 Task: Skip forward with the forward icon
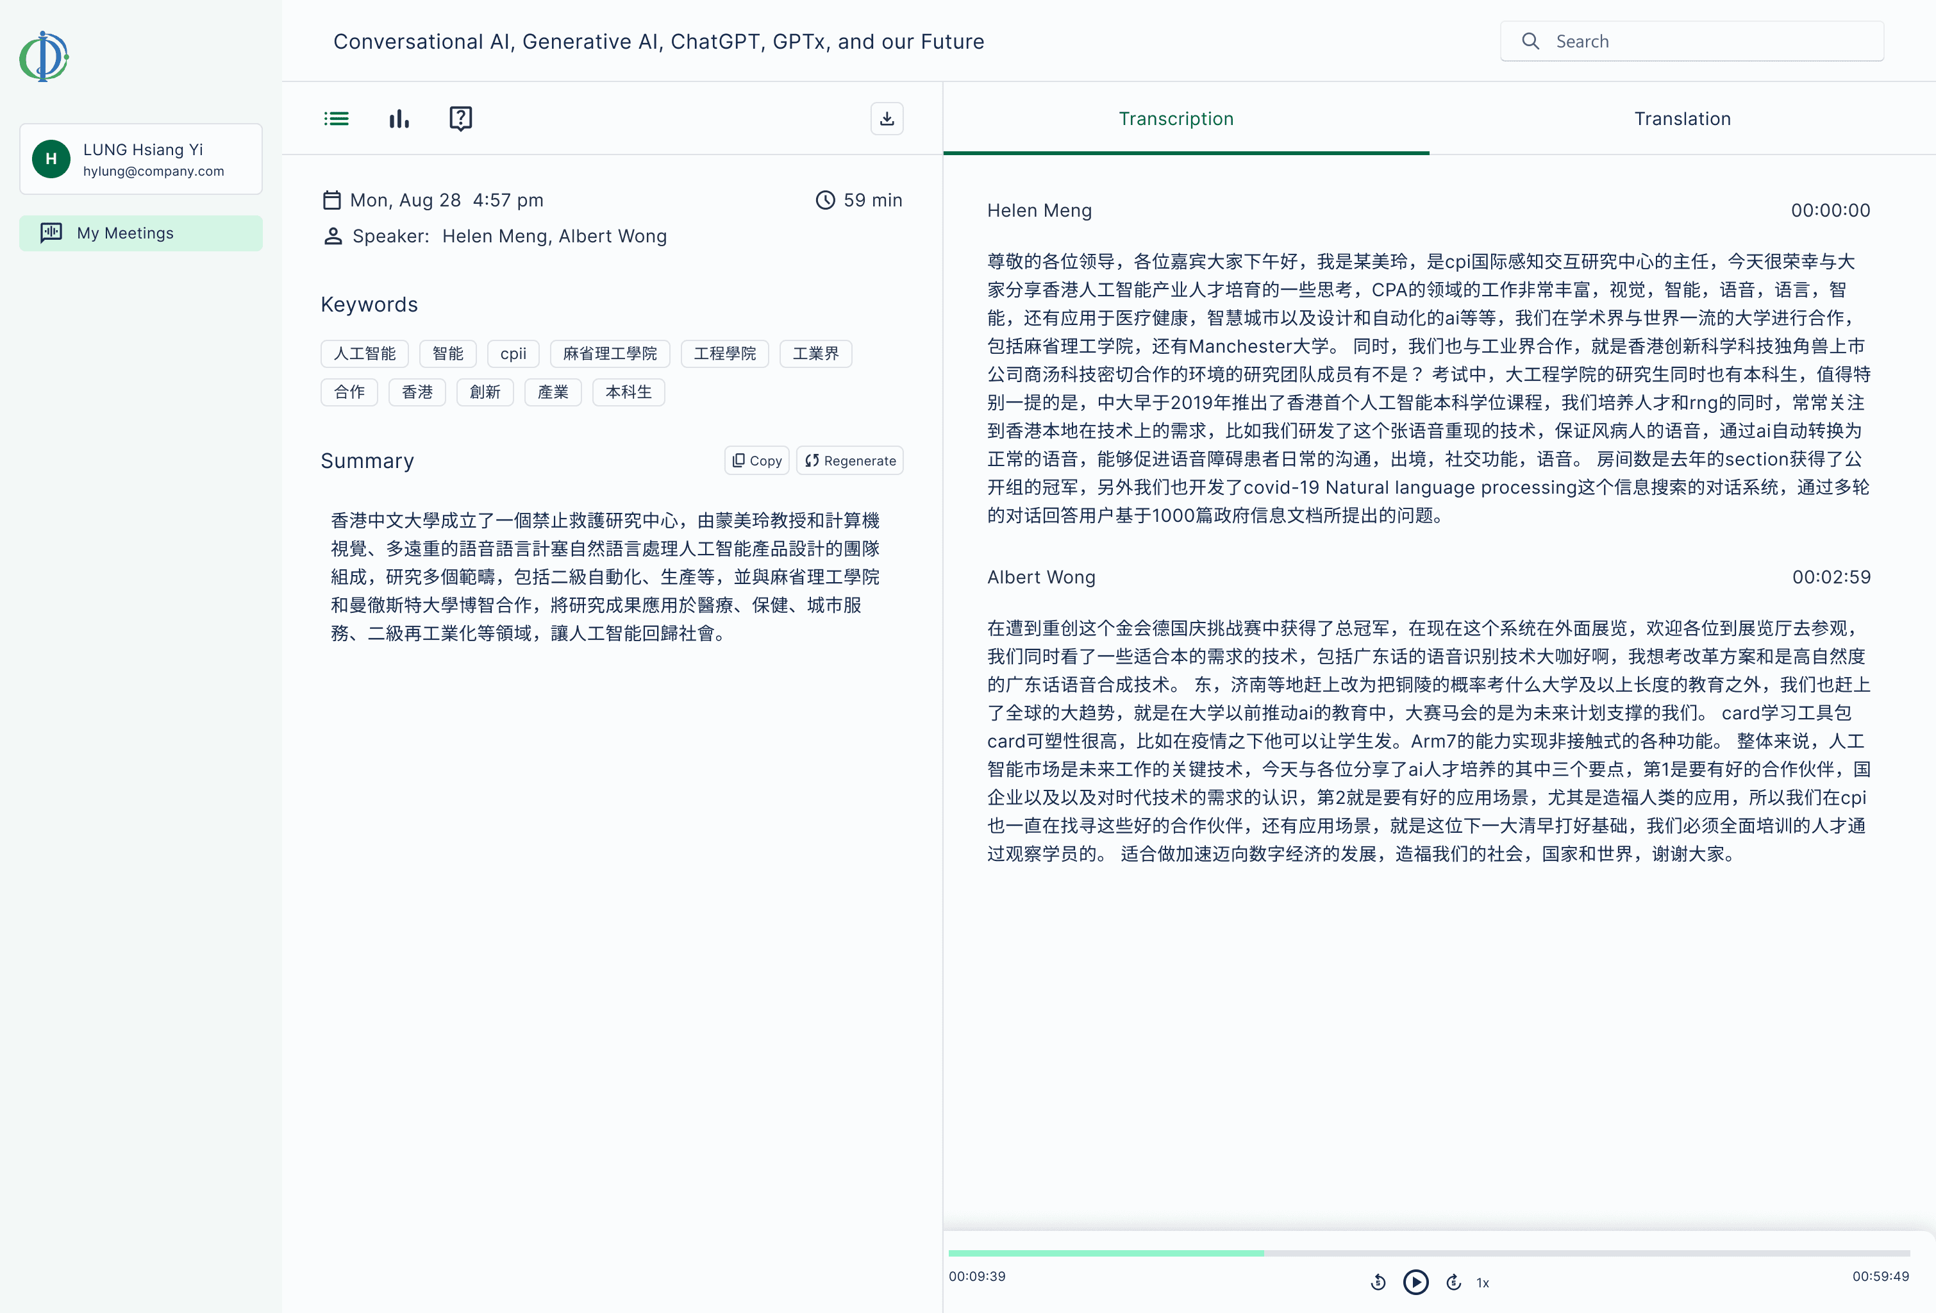[1454, 1282]
